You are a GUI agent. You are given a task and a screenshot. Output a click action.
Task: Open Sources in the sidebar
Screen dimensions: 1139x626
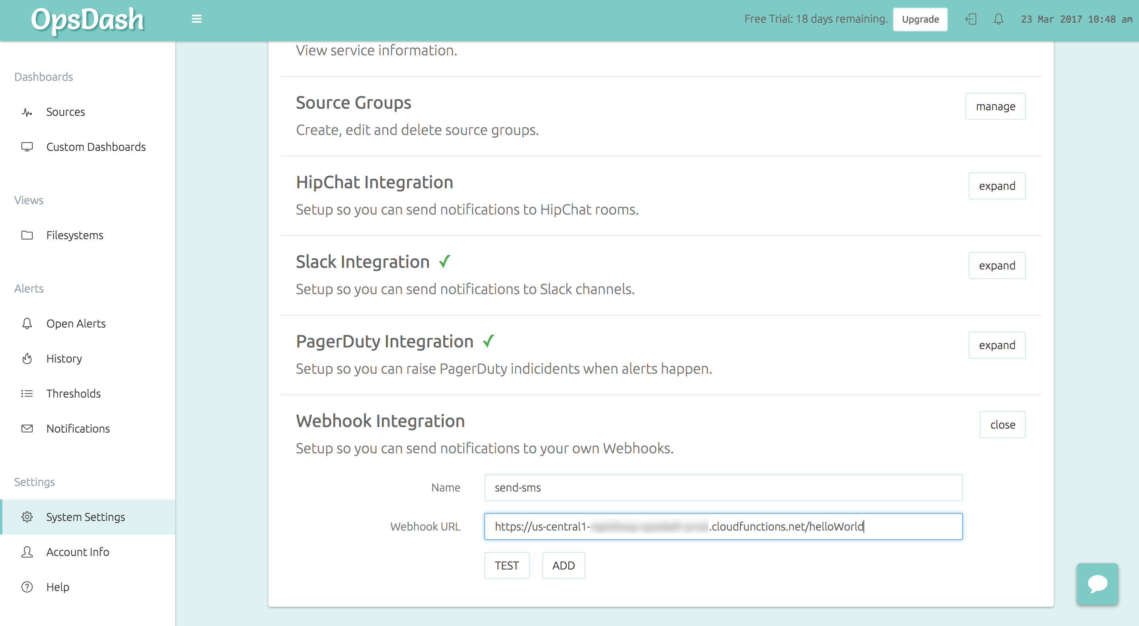coord(65,112)
